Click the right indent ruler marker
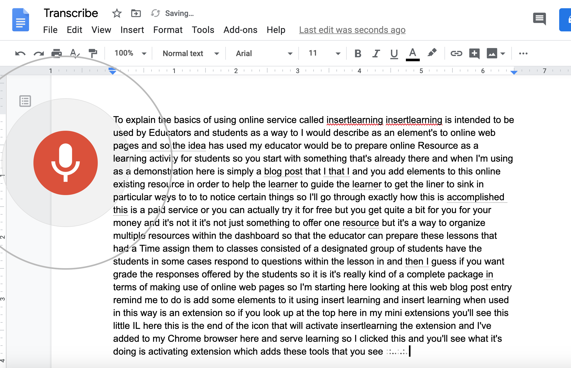This screenshot has width=571, height=368. tap(514, 72)
